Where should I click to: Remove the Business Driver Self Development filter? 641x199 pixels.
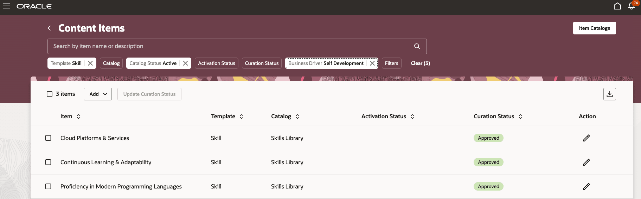(372, 63)
